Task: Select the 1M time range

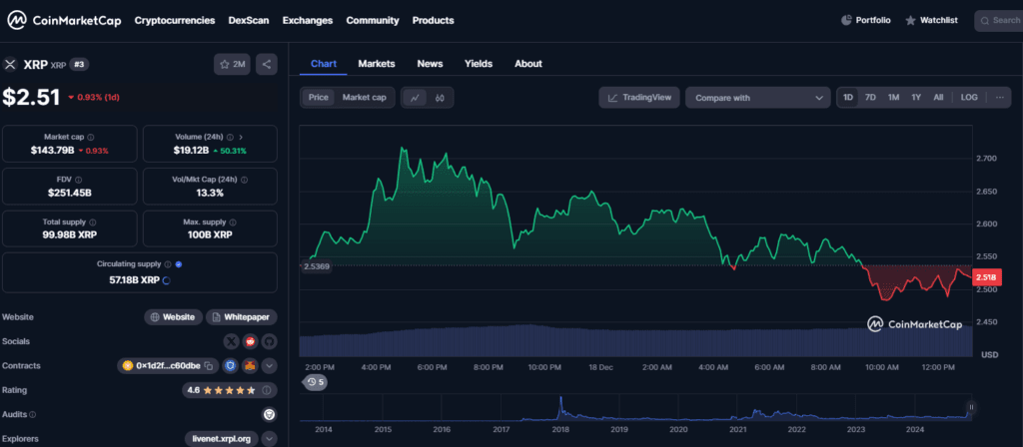Action: (x=893, y=97)
